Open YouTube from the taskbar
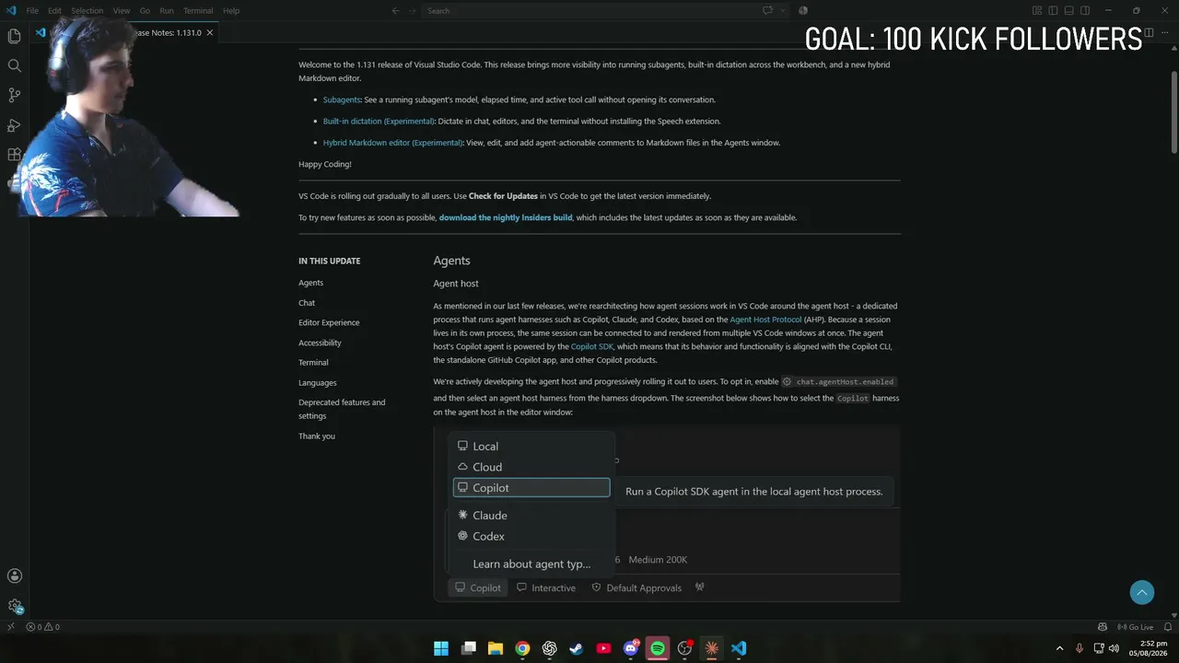Viewport: 1179px width, 663px height. pyautogui.click(x=603, y=648)
